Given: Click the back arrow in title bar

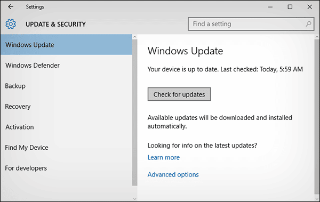Looking at the screenshot, I should click(11, 7).
